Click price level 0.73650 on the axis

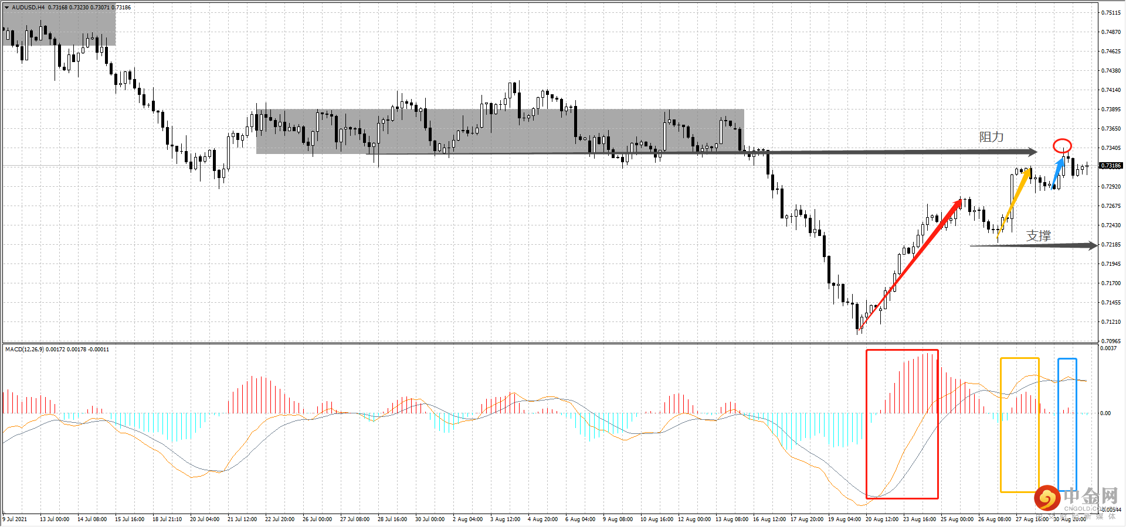tap(1111, 129)
